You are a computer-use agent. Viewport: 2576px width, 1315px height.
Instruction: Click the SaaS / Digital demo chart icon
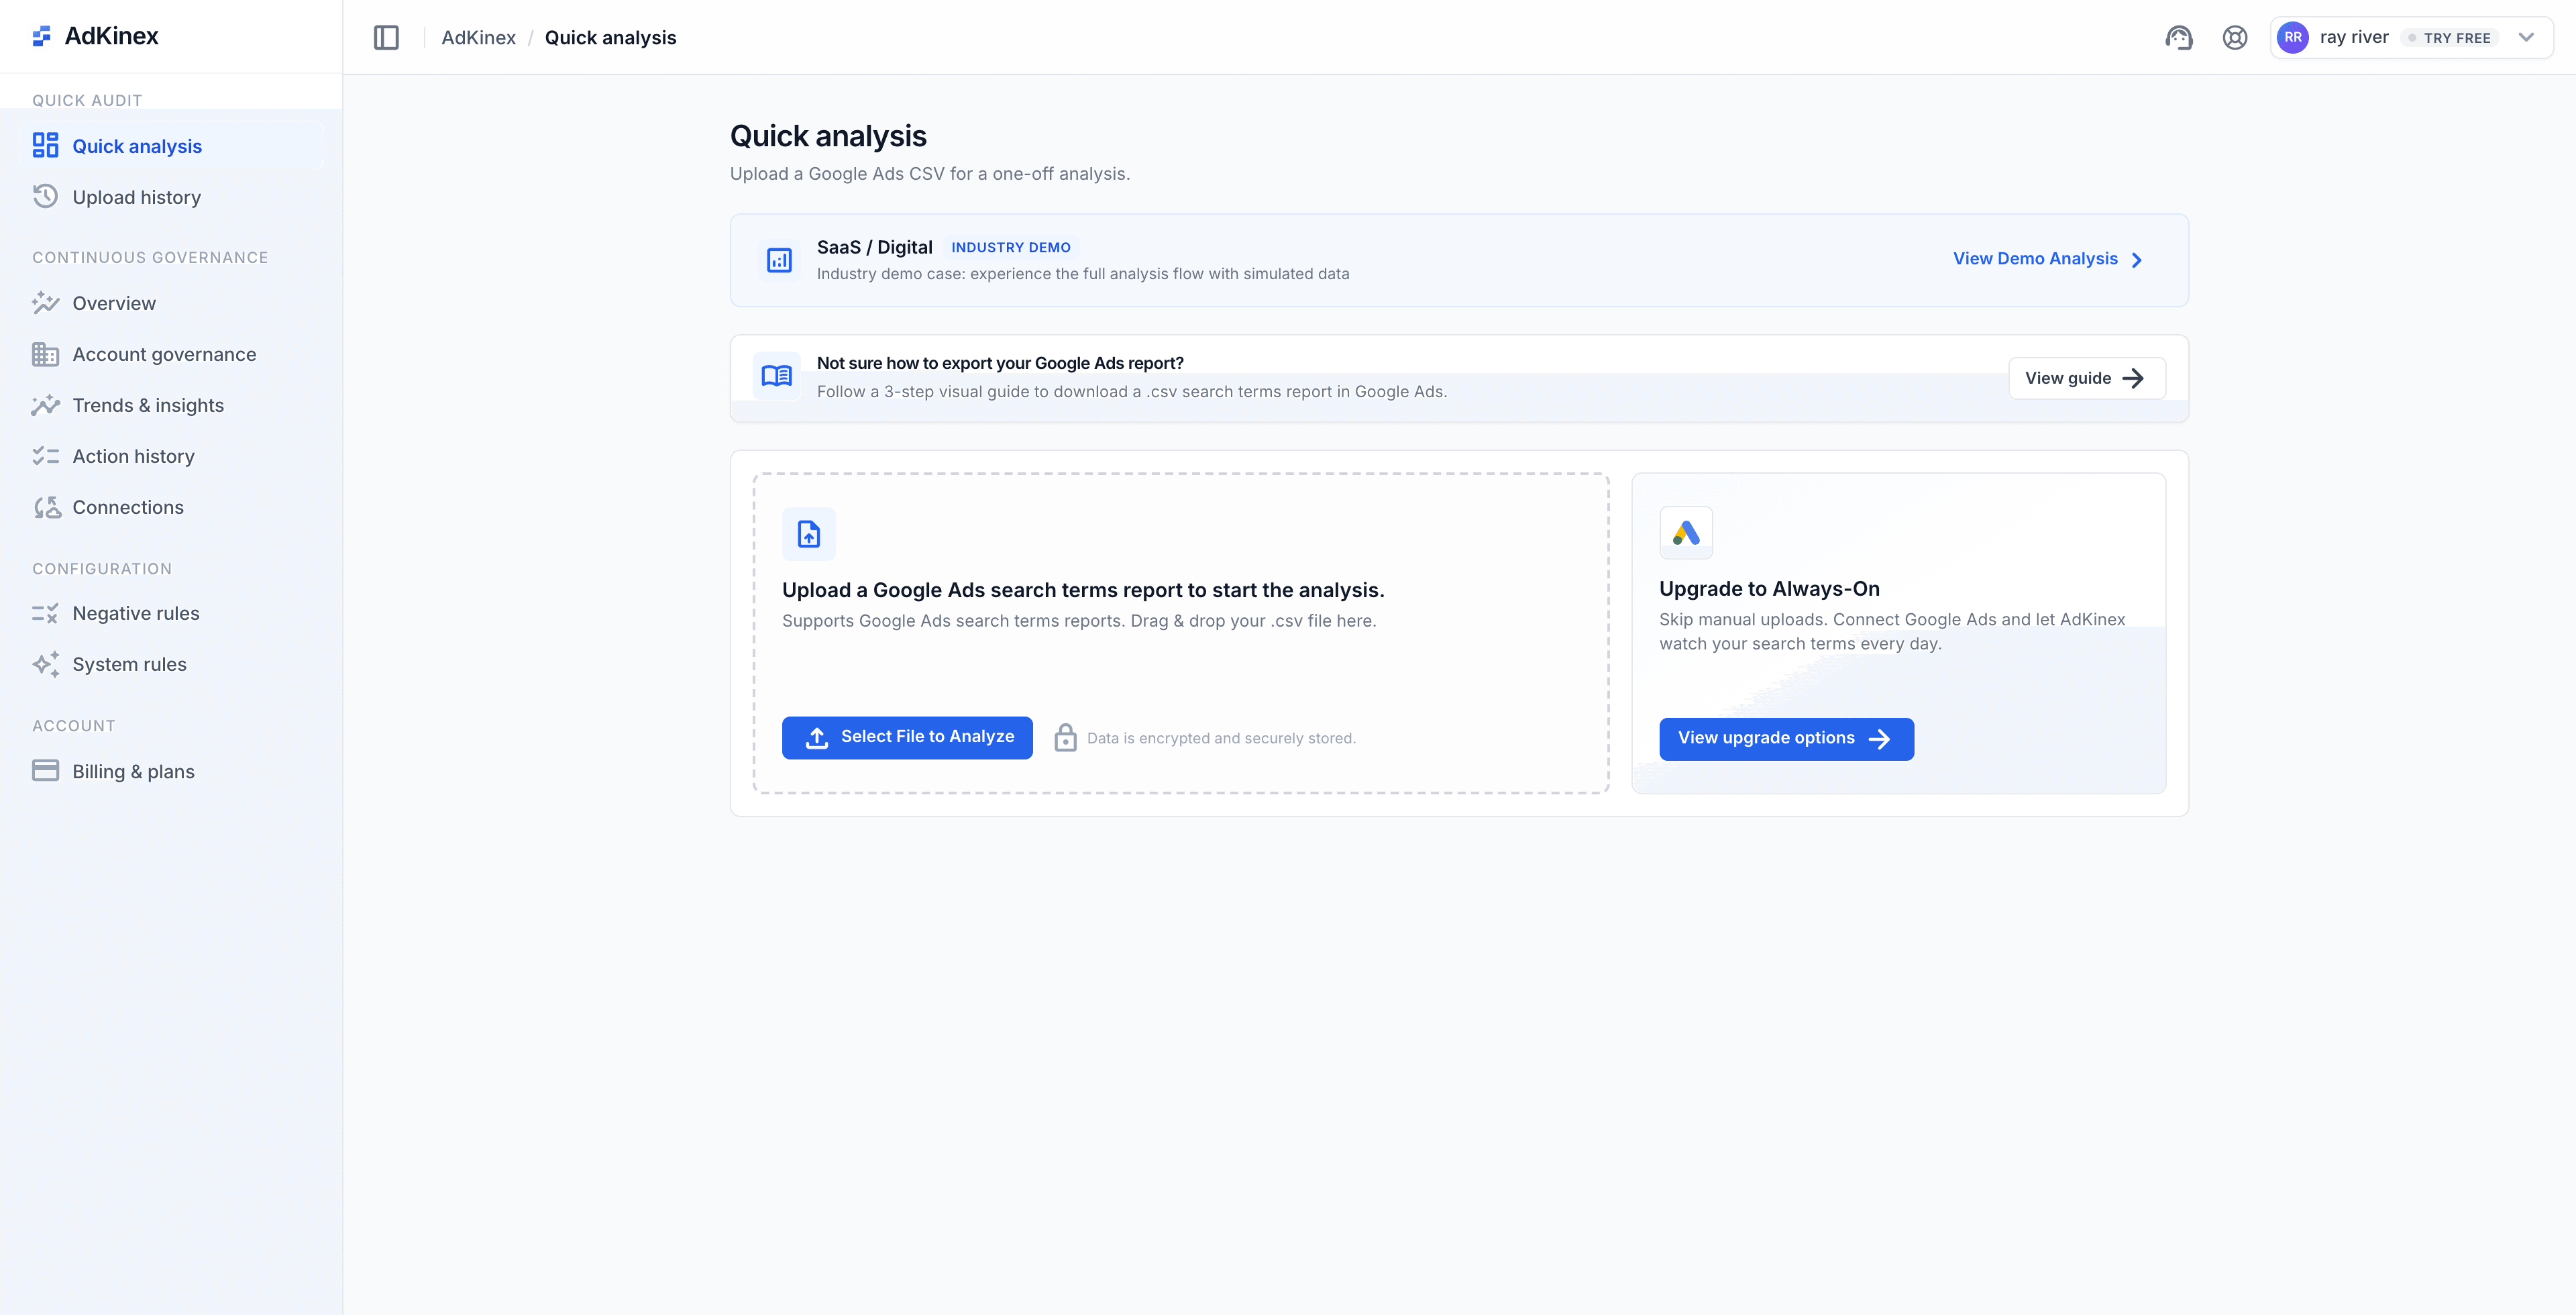(779, 260)
